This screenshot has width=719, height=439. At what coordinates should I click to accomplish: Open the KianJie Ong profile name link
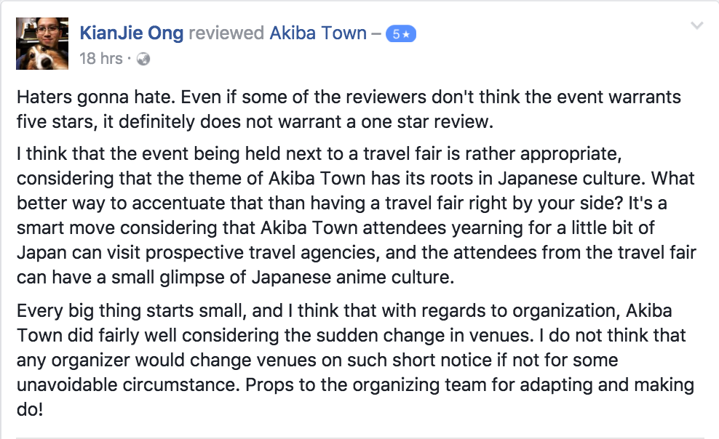pyautogui.click(x=131, y=33)
